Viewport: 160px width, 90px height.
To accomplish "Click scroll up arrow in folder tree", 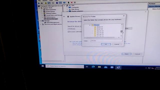I will [x=122, y=24].
